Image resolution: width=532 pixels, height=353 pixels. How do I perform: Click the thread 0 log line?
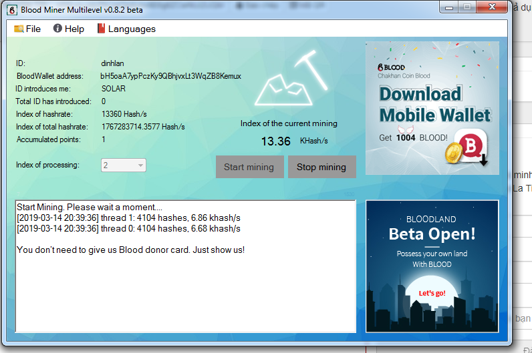tap(128, 229)
